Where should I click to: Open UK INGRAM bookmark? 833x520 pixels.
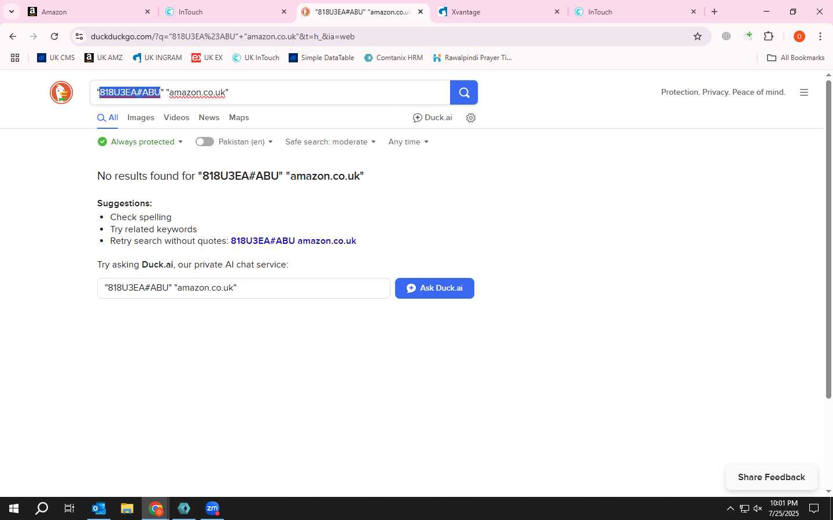click(157, 58)
